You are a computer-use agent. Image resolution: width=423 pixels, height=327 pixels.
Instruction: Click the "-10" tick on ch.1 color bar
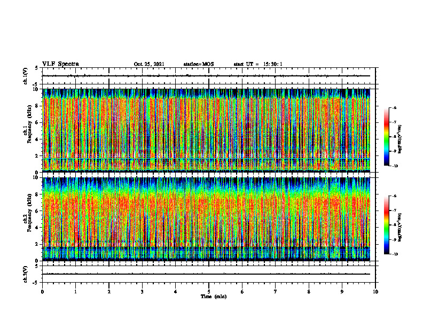tap(395, 166)
